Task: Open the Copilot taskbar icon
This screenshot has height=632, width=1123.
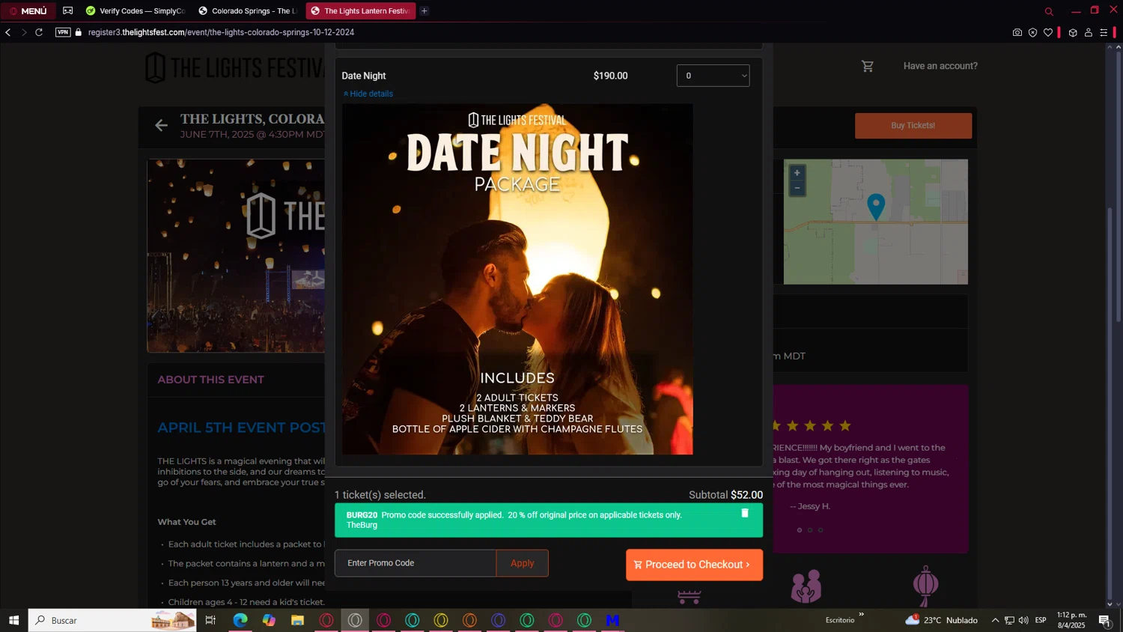Action: tap(269, 620)
